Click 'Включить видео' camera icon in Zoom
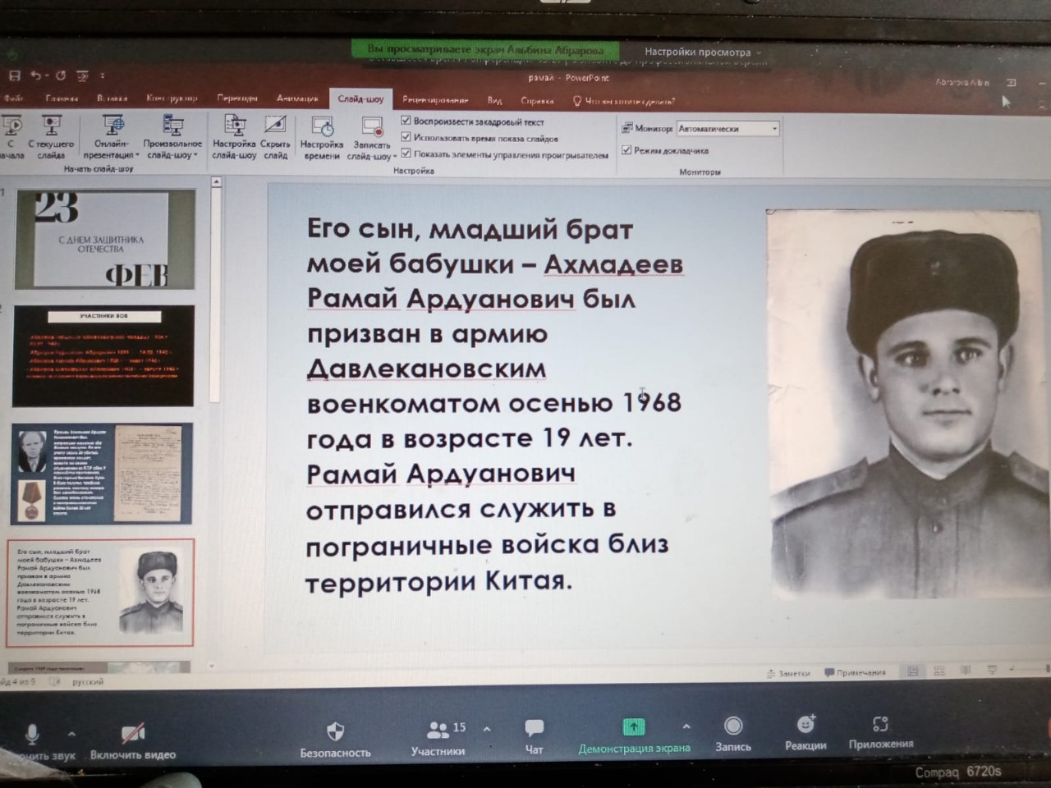1051x788 pixels. 133,731
